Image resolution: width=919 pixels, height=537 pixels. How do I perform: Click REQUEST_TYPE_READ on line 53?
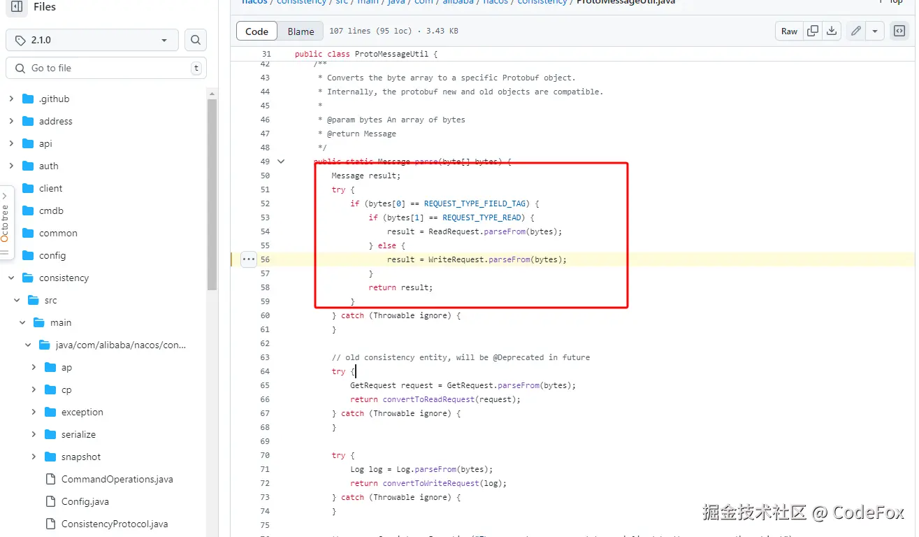(482, 217)
